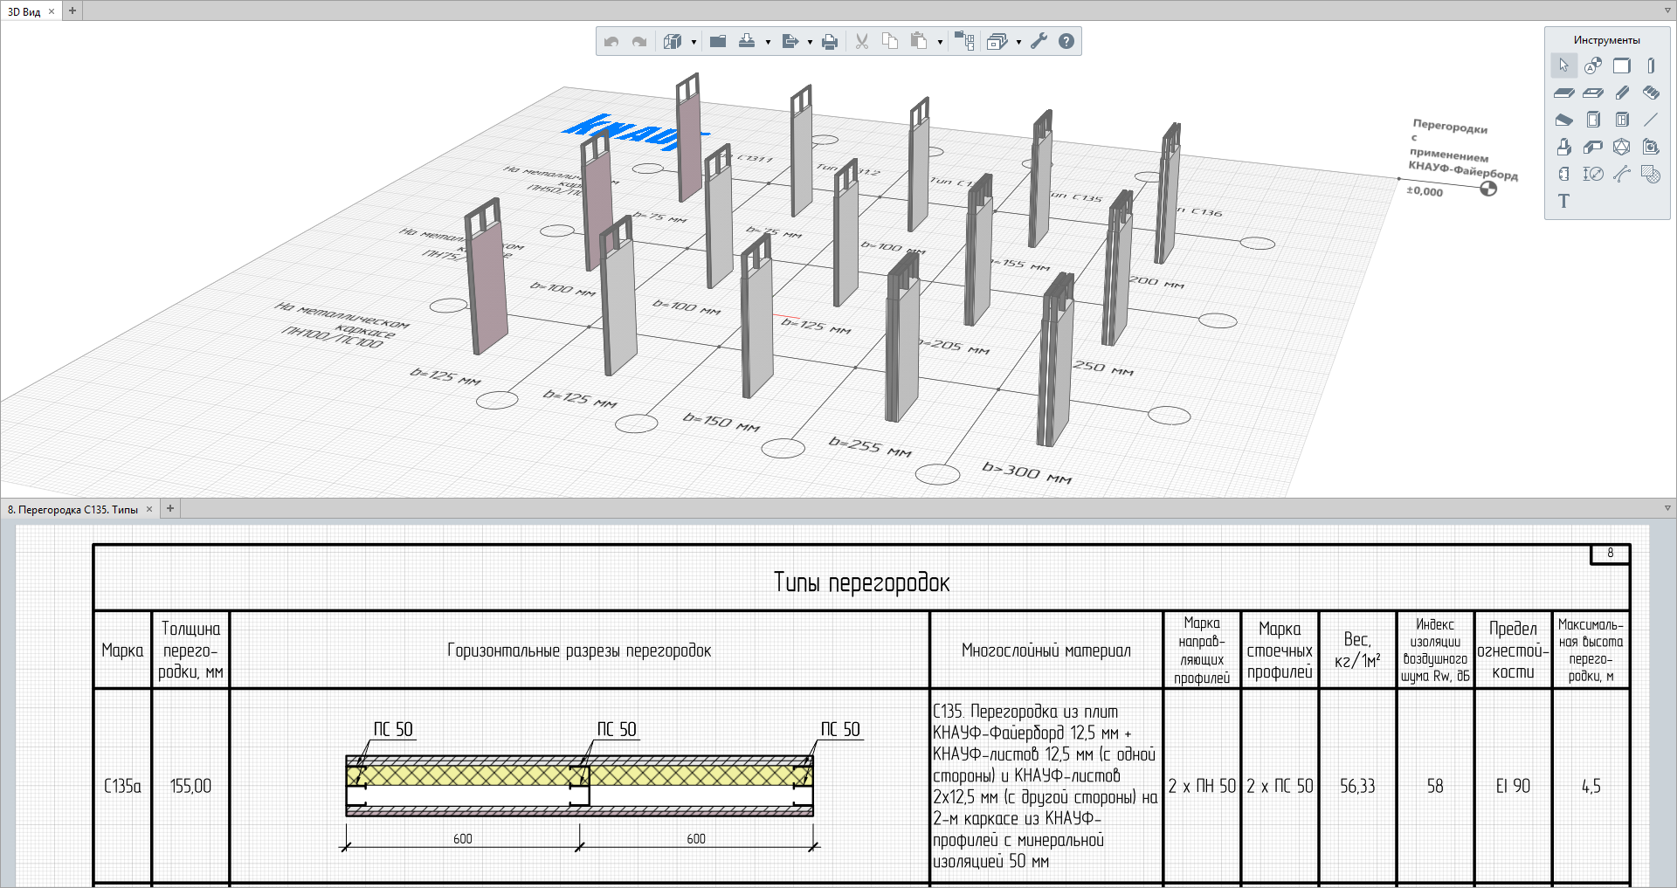Open project with the folder icon

[718, 41]
